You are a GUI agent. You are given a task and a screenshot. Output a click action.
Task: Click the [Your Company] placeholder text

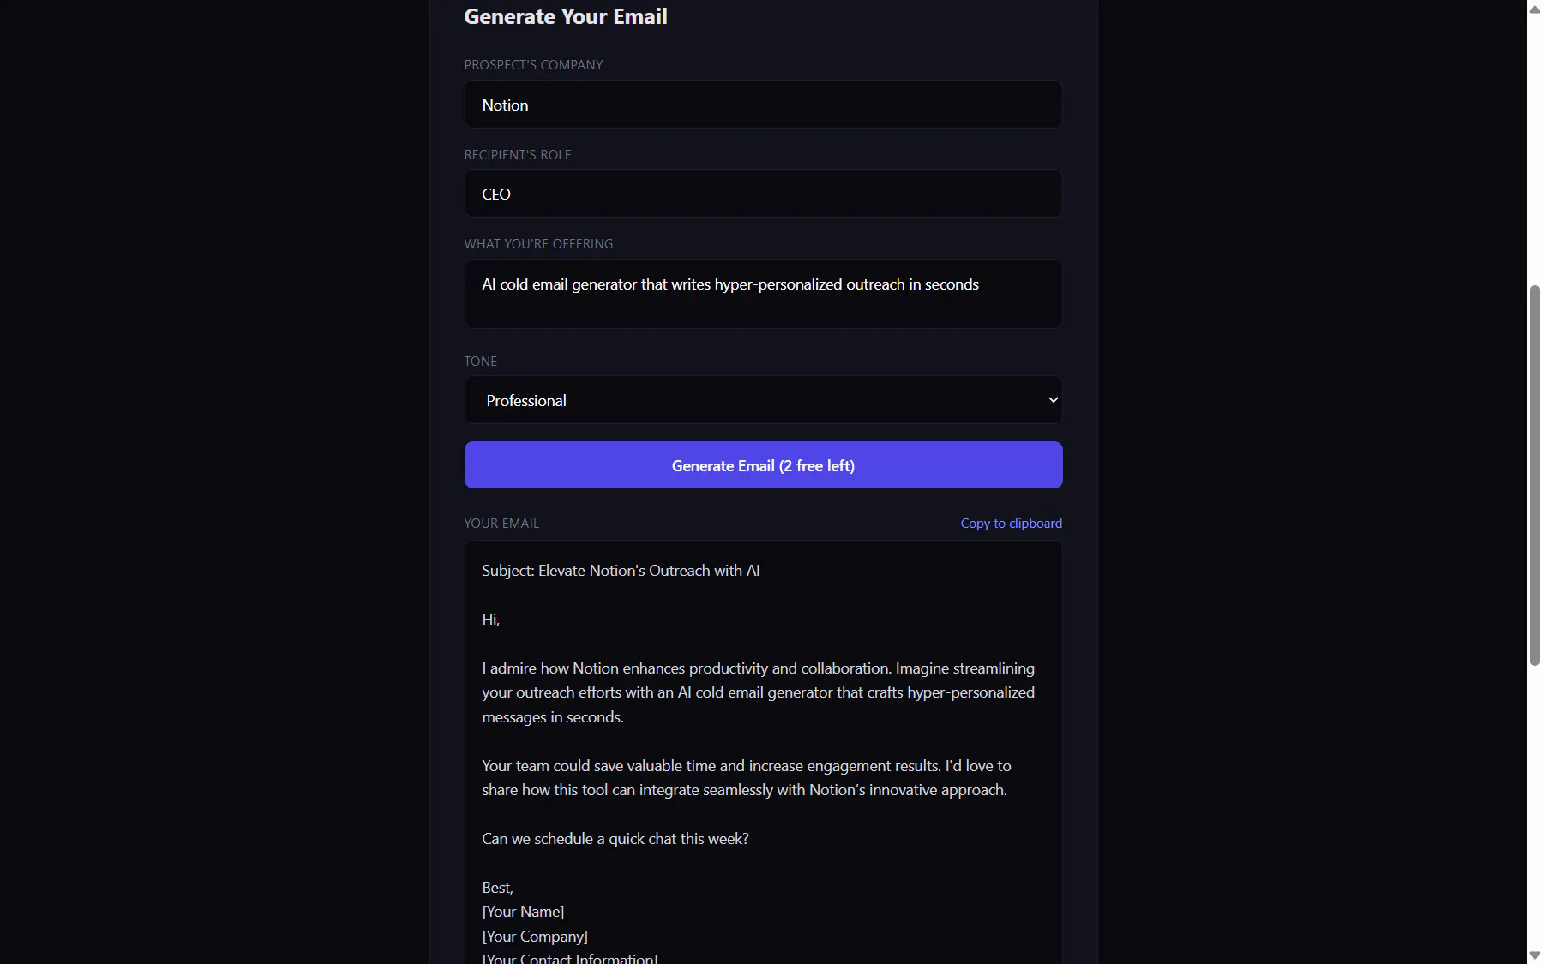pyautogui.click(x=535, y=937)
